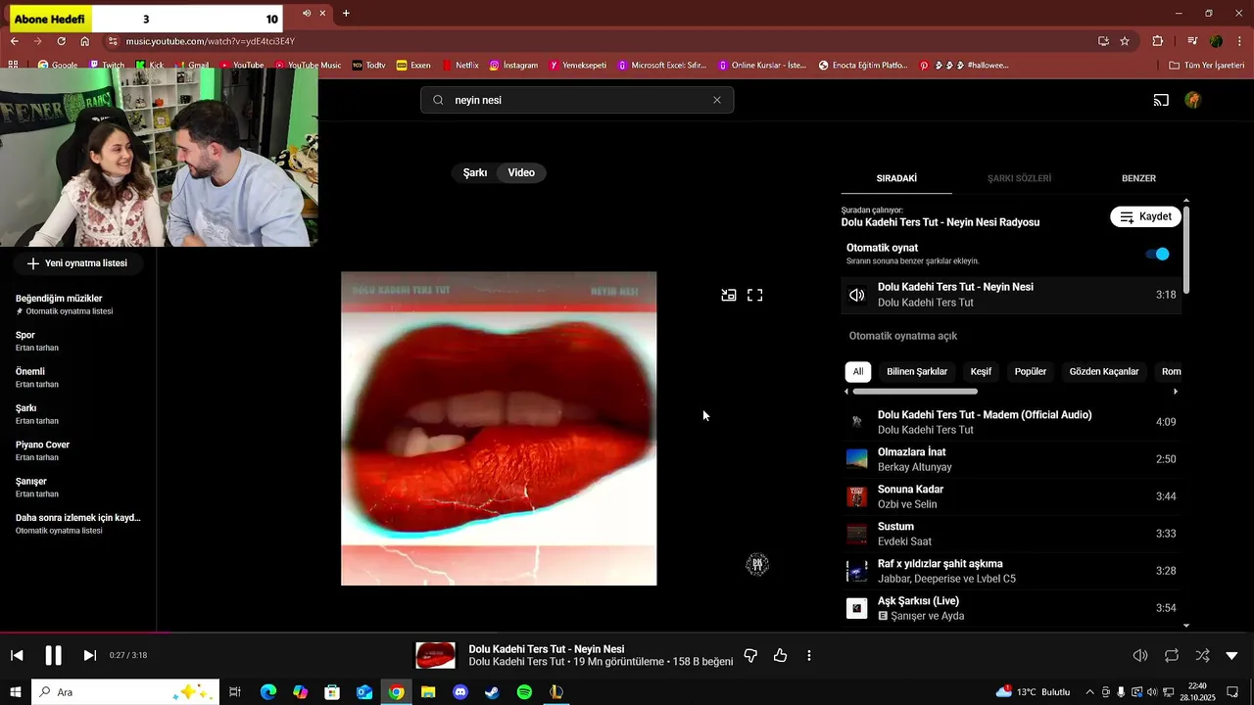Bookmark this page with the star

point(1125,41)
